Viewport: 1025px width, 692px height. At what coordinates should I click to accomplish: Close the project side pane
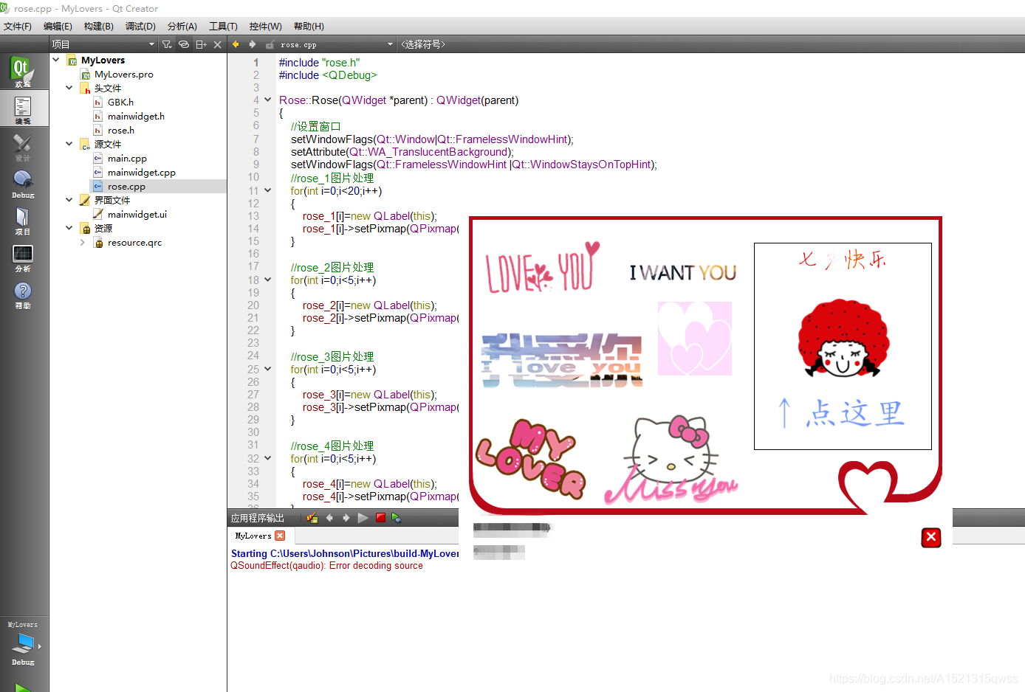tap(217, 44)
